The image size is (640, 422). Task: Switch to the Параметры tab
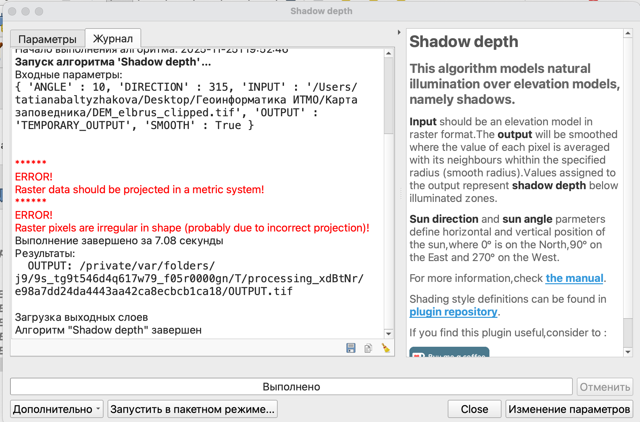click(47, 39)
